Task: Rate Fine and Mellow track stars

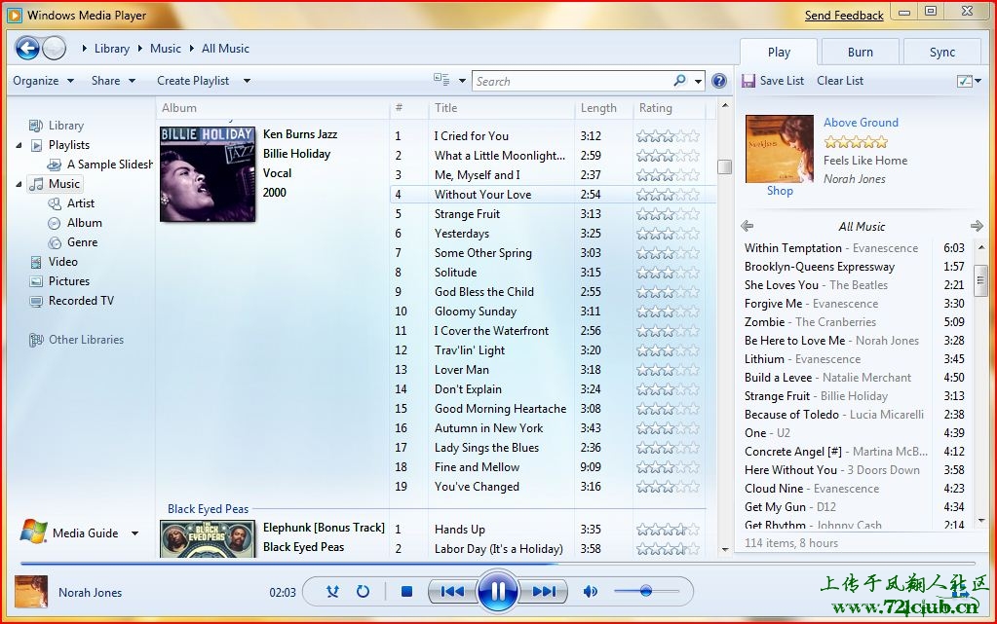Action: click(668, 467)
